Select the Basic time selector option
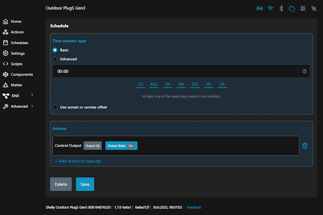 (x=55, y=50)
